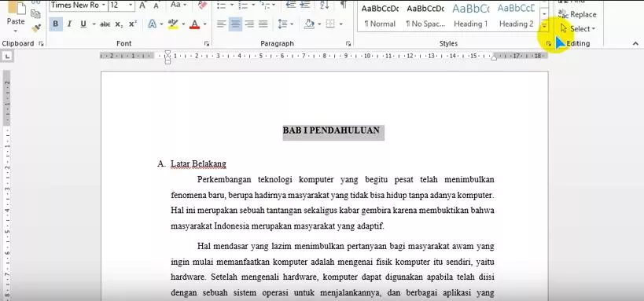Open Clipboard pane launcher

tap(41, 43)
